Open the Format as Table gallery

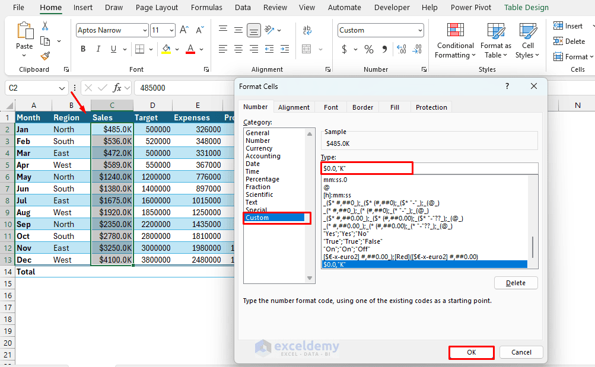pos(495,40)
